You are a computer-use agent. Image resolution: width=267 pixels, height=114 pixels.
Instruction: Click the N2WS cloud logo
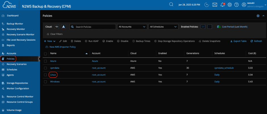click(10, 5)
